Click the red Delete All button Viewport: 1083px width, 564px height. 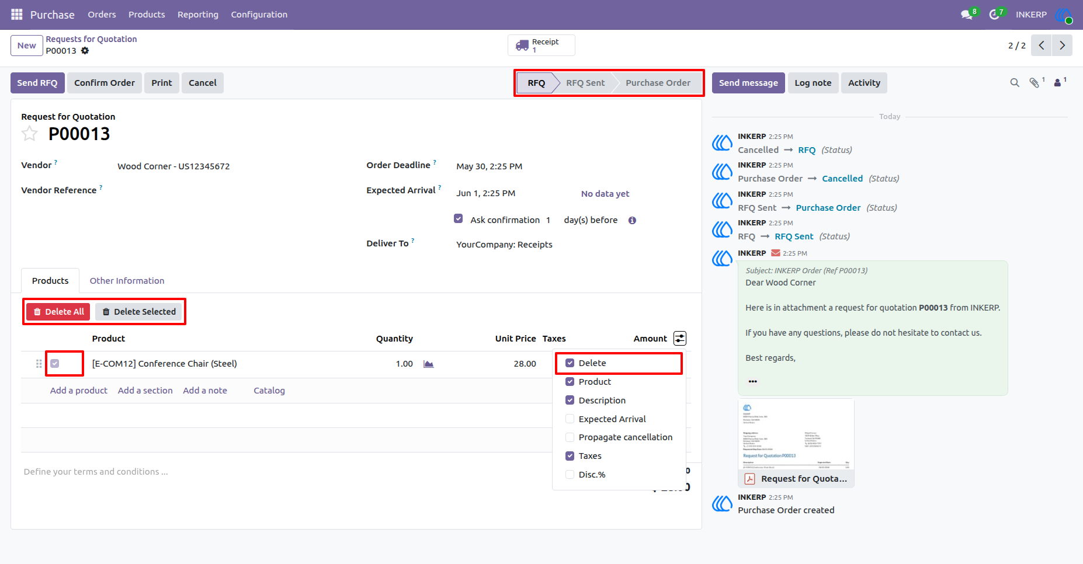point(58,312)
